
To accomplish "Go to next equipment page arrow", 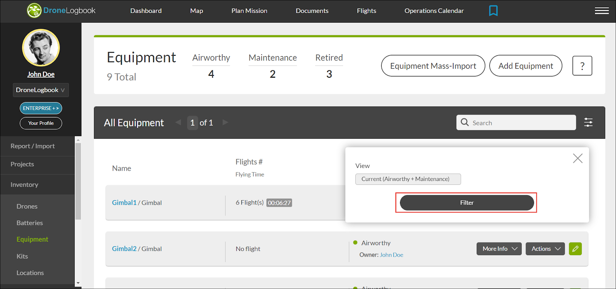I will click(x=226, y=122).
